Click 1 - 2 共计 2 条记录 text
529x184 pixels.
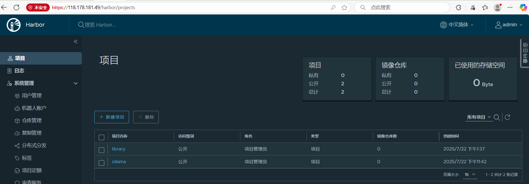(502, 175)
